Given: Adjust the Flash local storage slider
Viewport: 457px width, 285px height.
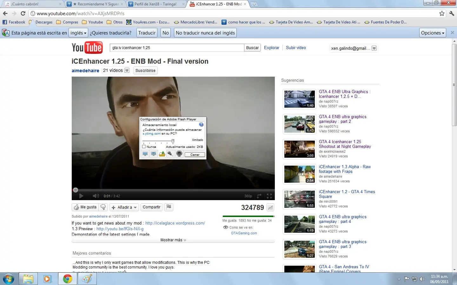Looking at the screenshot, I should coord(173,141).
